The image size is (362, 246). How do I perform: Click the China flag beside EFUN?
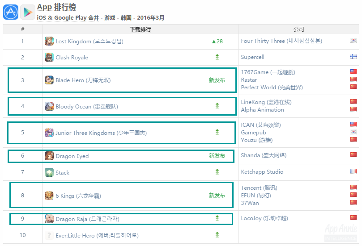(x=353, y=195)
